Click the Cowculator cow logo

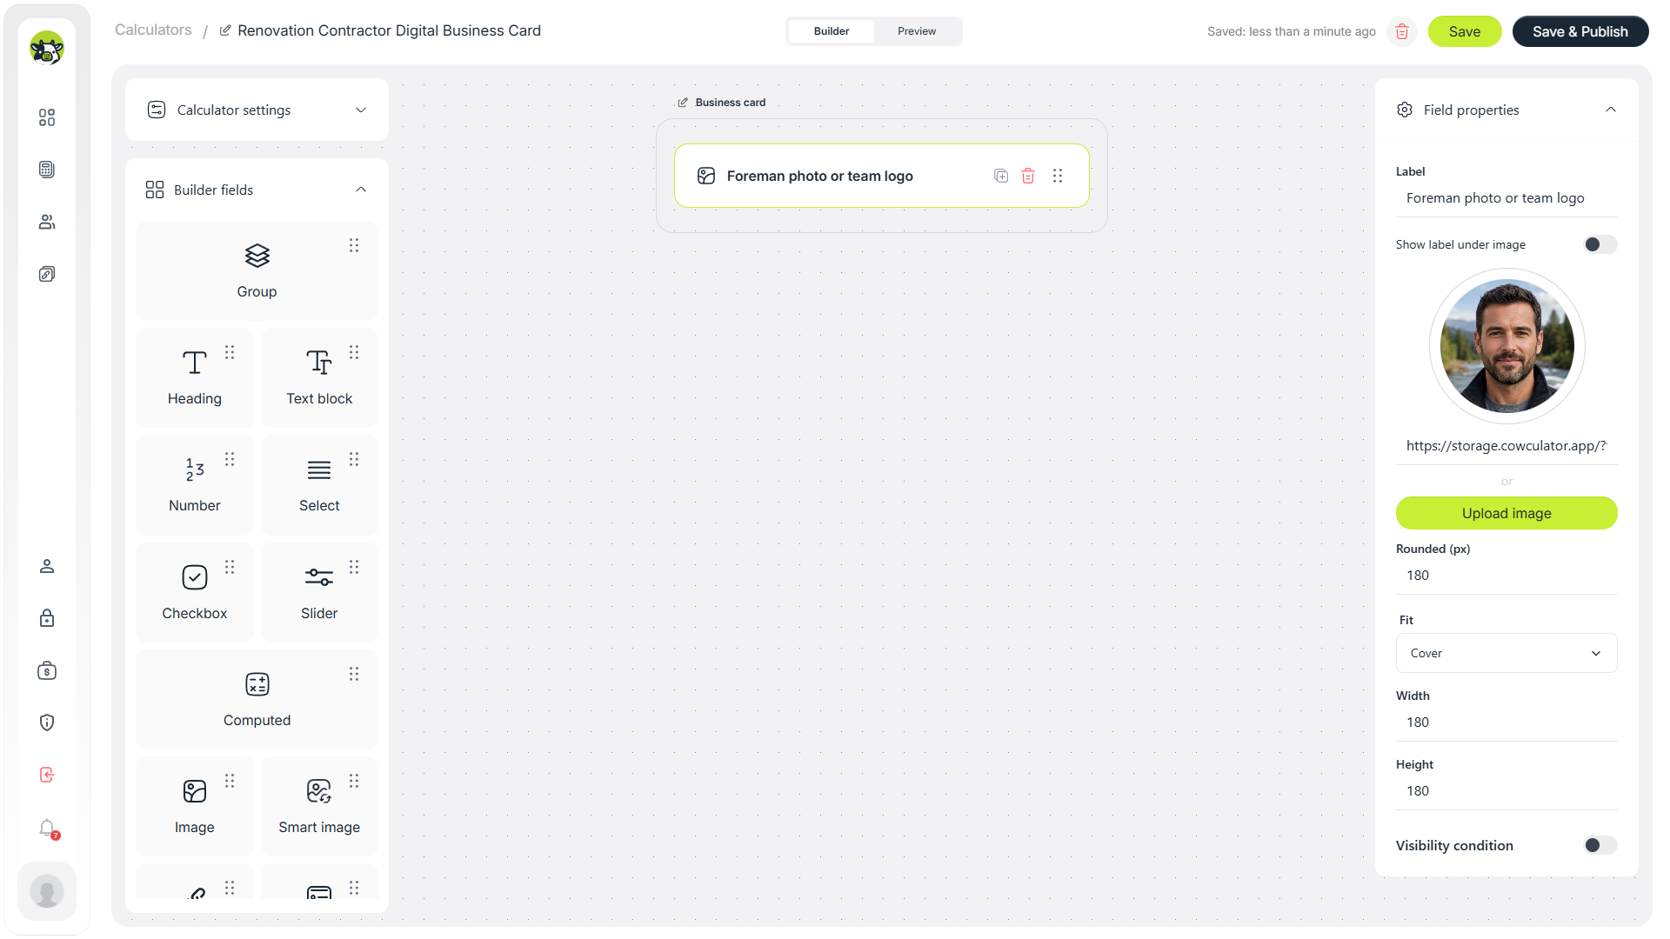point(47,48)
